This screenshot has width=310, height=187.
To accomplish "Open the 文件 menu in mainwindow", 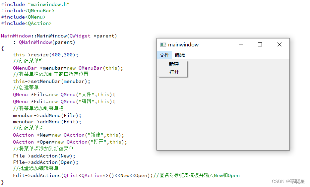I will click(x=164, y=55).
